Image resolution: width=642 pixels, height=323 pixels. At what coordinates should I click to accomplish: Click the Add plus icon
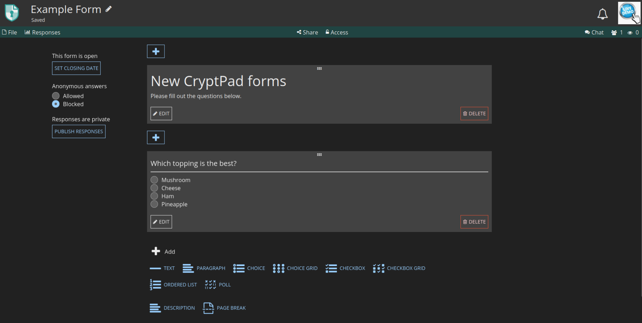coord(156,251)
